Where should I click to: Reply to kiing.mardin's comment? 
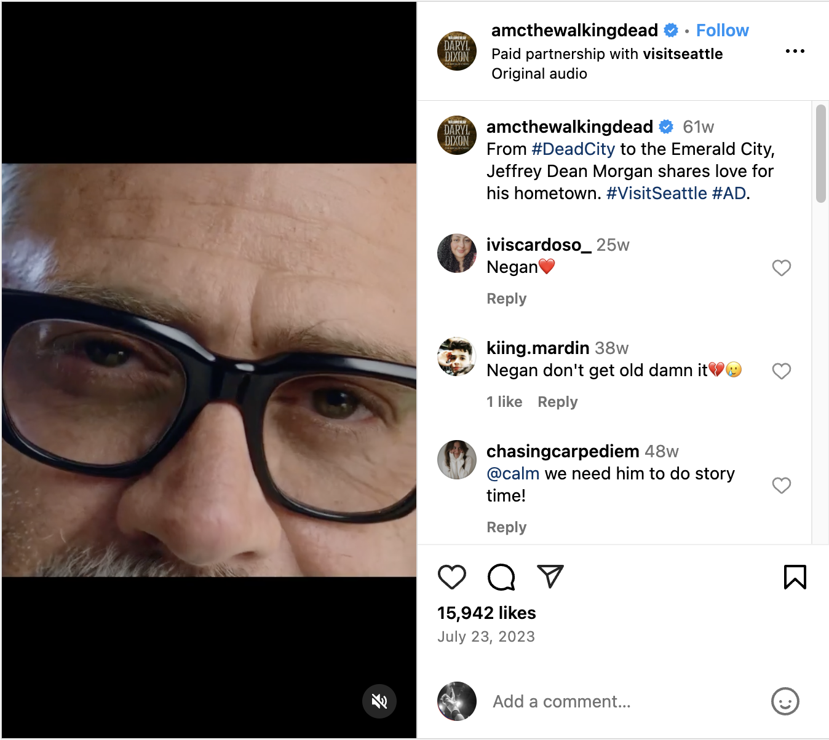[558, 402]
